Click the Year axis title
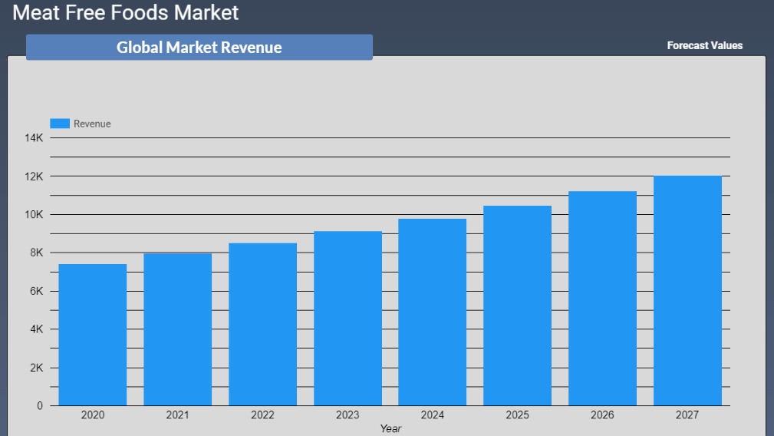774x436 pixels. (390, 428)
